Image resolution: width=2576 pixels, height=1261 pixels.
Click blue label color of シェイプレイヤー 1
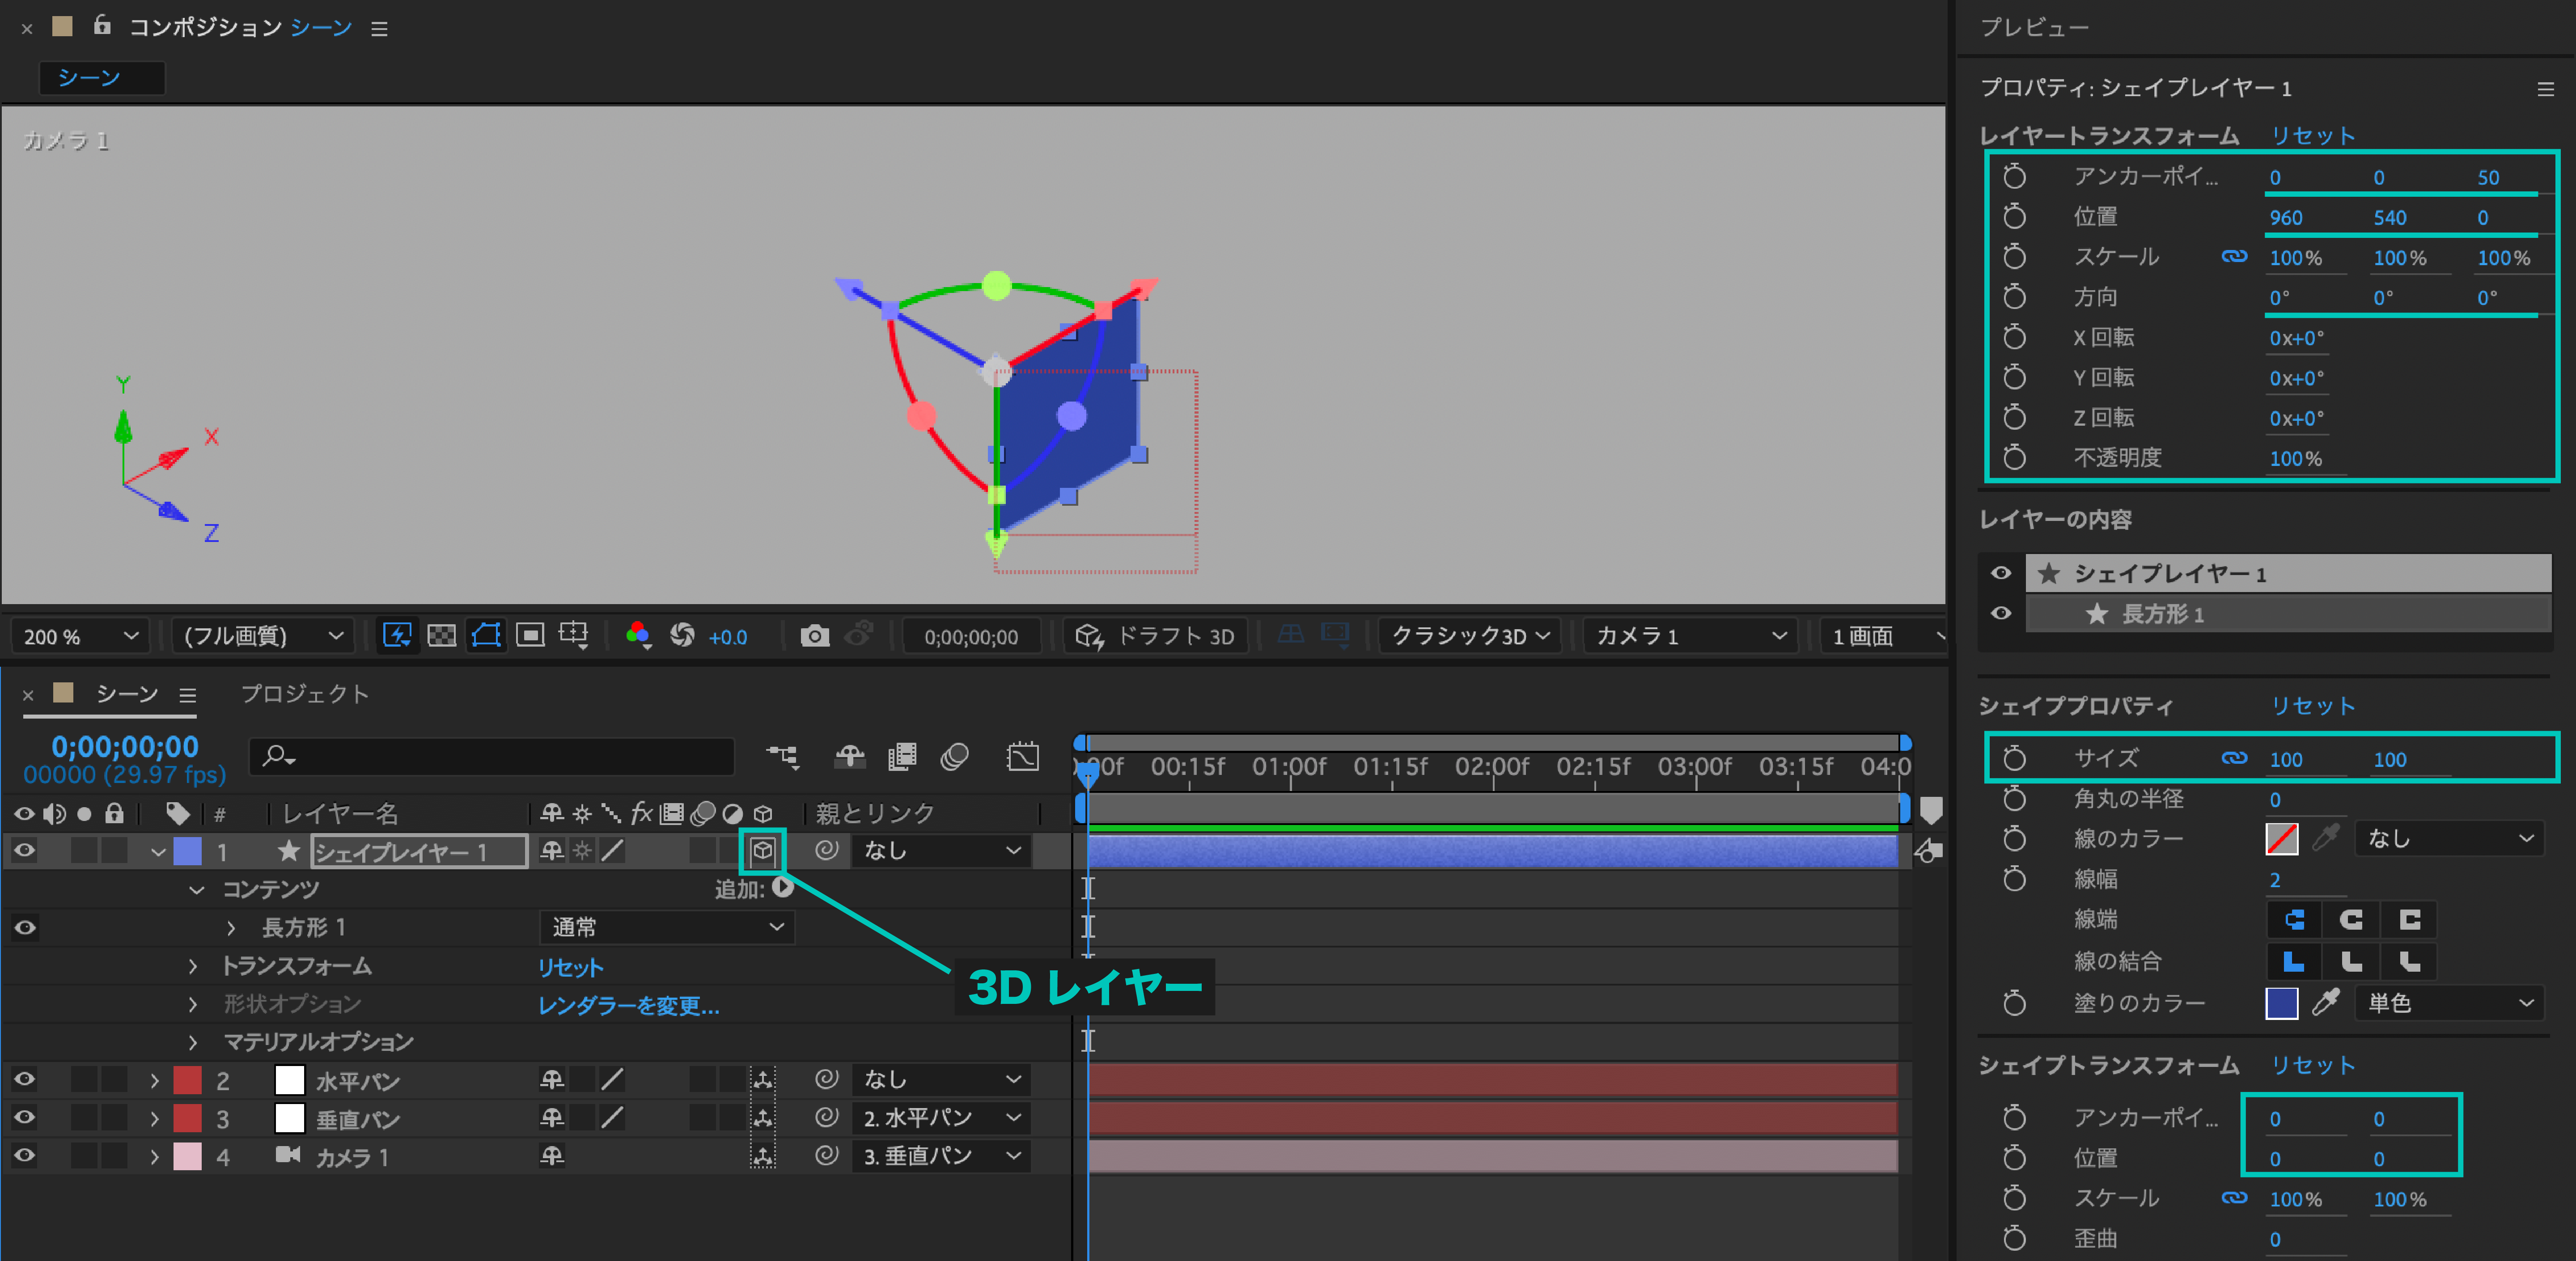click(187, 851)
